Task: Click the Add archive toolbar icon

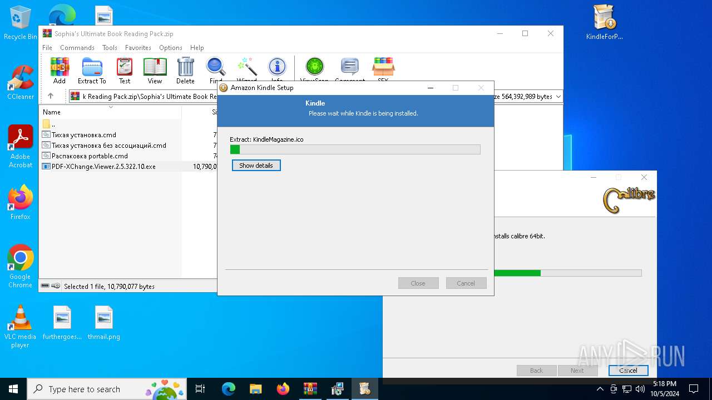Action: pyautogui.click(x=60, y=71)
